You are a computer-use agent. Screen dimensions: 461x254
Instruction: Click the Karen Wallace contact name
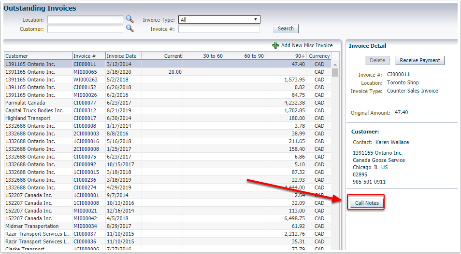pos(392,142)
